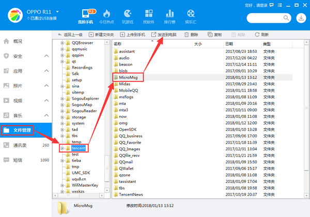Select the QQfile_recv folder row
The width and height of the screenshot is (310, 217).
203,156
